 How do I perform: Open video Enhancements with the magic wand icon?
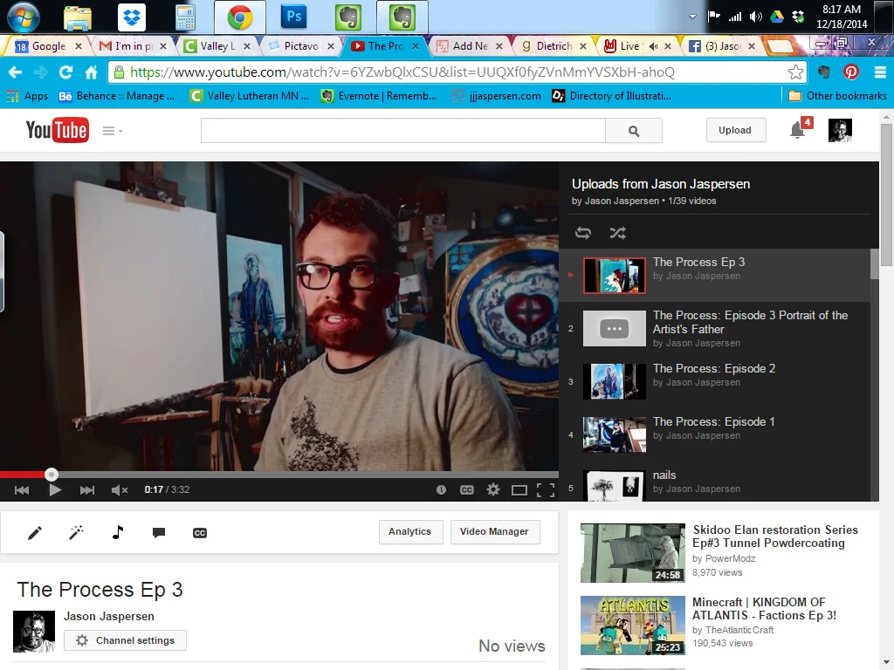[x=76, y=532]
